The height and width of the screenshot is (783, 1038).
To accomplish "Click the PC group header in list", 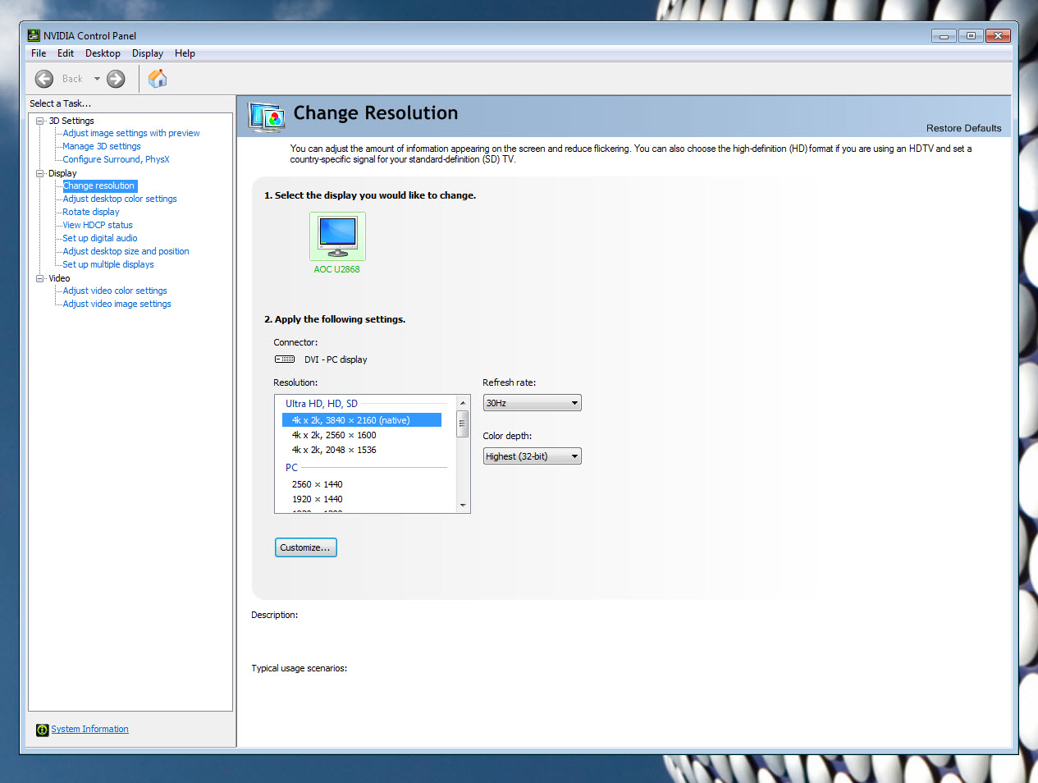I will [291, 468].
